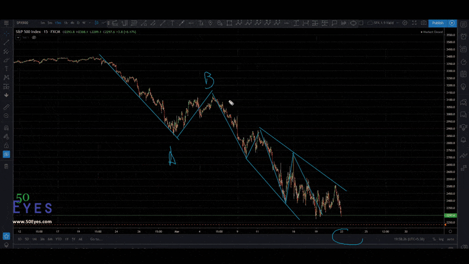Toggle stay in drawing mode
Viewport: 469px width, 264px height.
pos(6,137)
